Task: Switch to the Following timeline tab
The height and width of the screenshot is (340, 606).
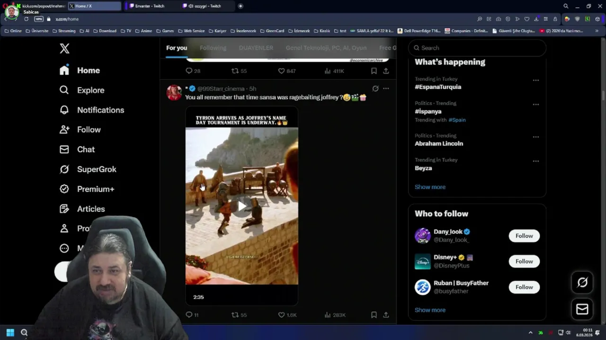Action: pyautogui.click(x=213, y=48)
